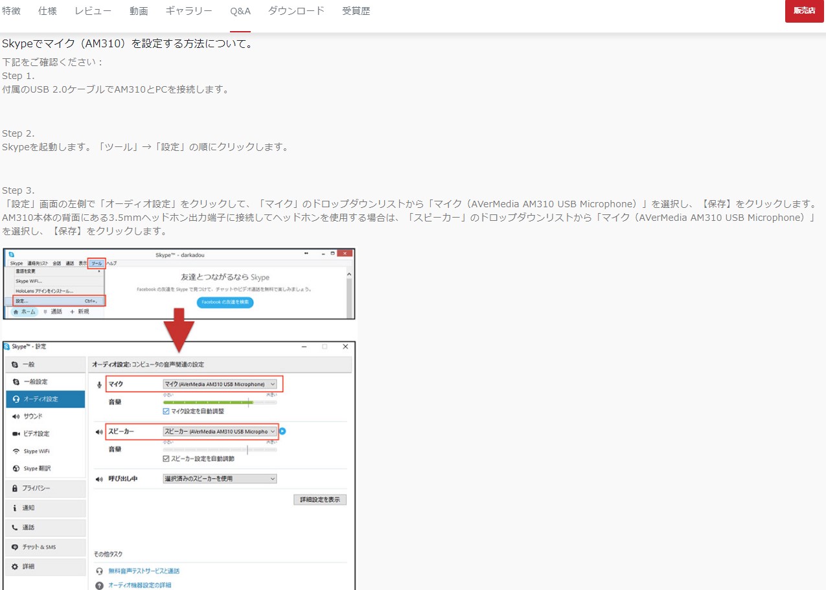
Task: Click the speaker icon next to スピーカー
Action: (x=99, y=431)
